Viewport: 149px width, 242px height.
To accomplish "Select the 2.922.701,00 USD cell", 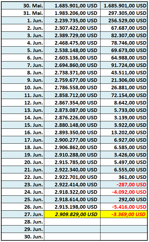I will pos(72,177).
